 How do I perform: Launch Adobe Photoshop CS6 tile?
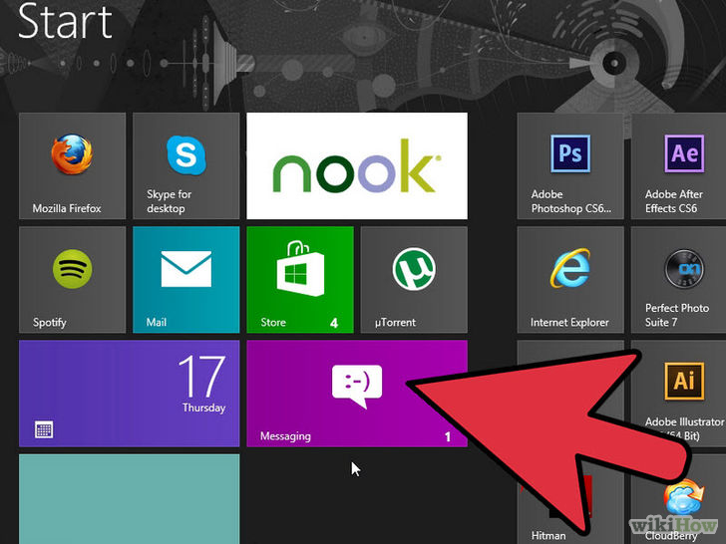570,165
